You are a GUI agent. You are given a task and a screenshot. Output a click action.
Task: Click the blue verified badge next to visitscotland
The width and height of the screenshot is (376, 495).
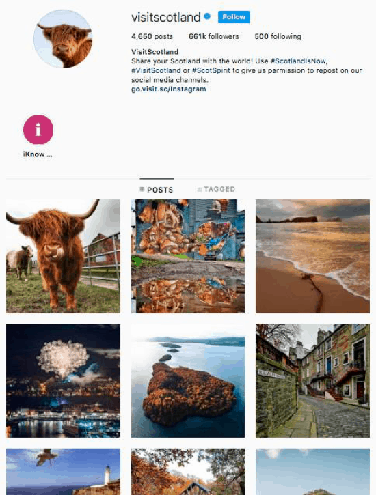point(207,16)
